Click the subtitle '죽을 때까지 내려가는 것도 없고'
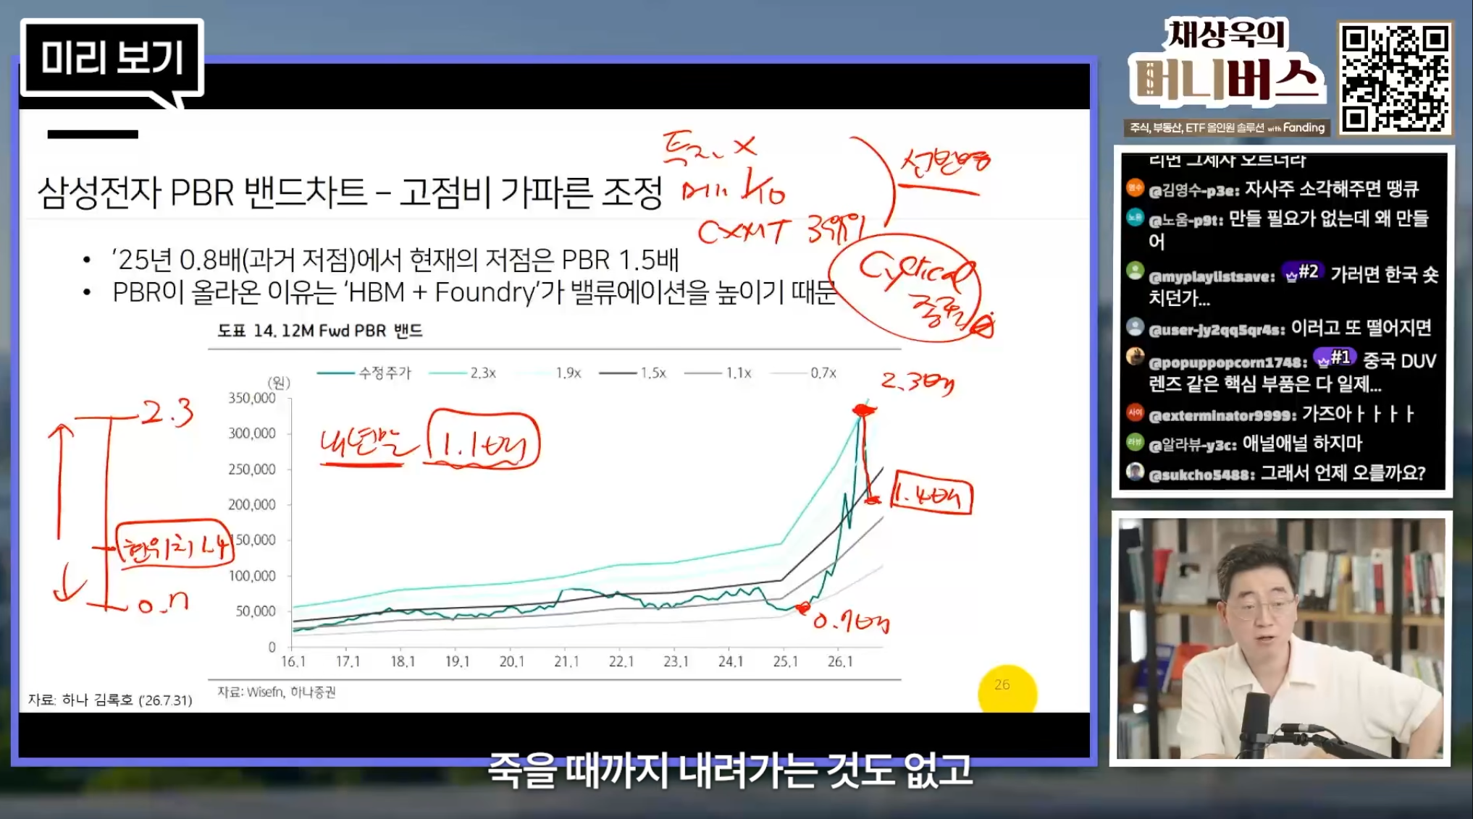Image resolution: width=1473 pixels, height=819 pixels. pyautogui.click(x=730, y=770)
